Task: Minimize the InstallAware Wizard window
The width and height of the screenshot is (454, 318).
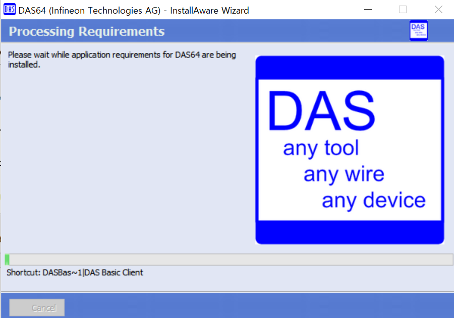Action: (368, 10)
